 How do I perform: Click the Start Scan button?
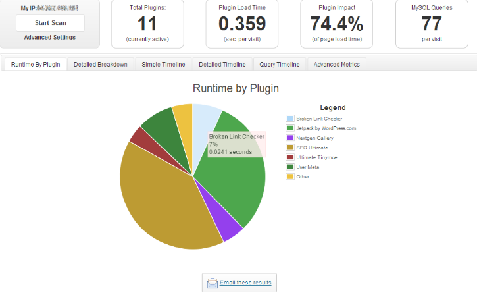pyautogui.click(x=50, y=22)
